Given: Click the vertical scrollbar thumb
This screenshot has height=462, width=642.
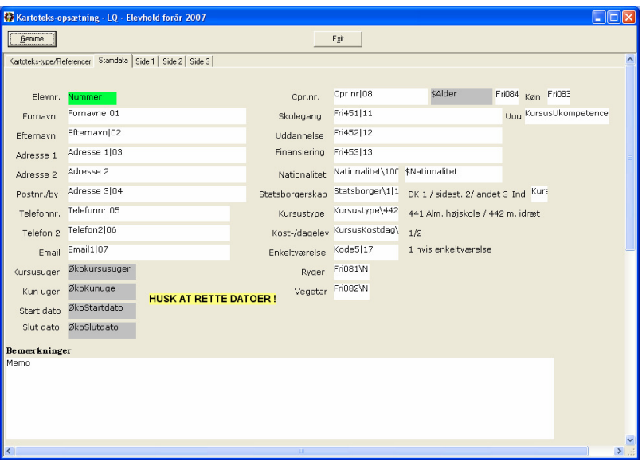Looking at the screenshot, I should coord(630,158).
